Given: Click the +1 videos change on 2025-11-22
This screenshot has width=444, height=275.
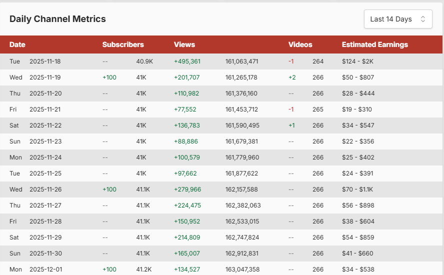Looking at the screenshot, I should [x=291, y=125].
